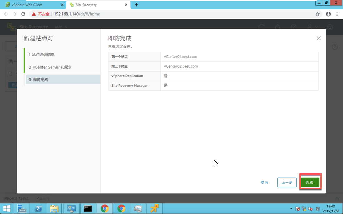Click the vSphere Replication row label

tap(127, 76)
